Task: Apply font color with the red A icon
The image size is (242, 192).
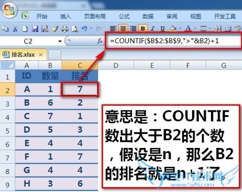Action: 188,29
